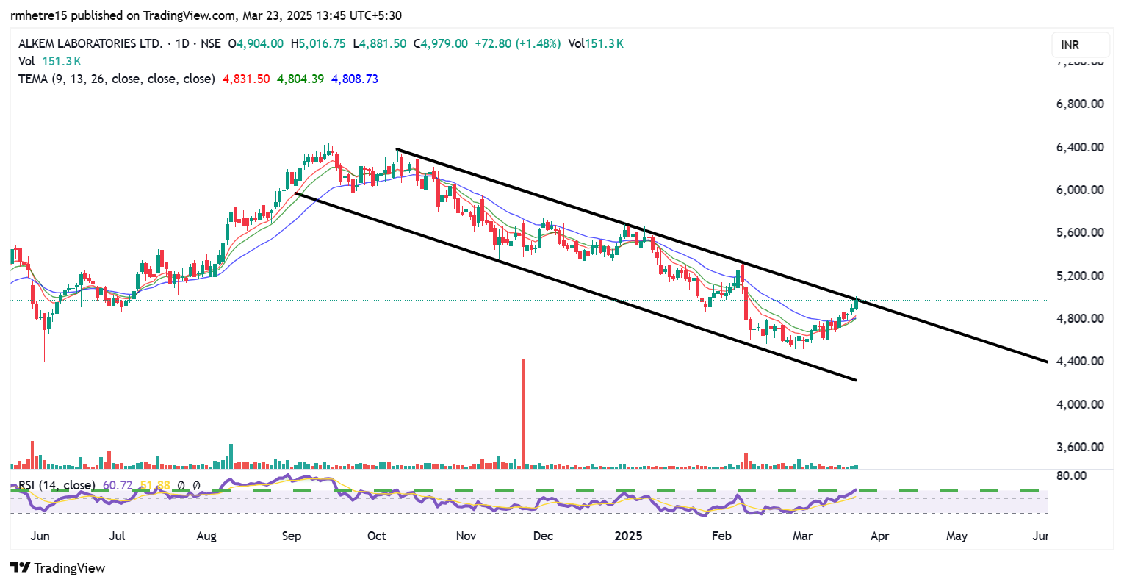This screenshot has height=585, width=1124.
Task: Select the upper black channel trendline
Action: click(x=721, y=256)
